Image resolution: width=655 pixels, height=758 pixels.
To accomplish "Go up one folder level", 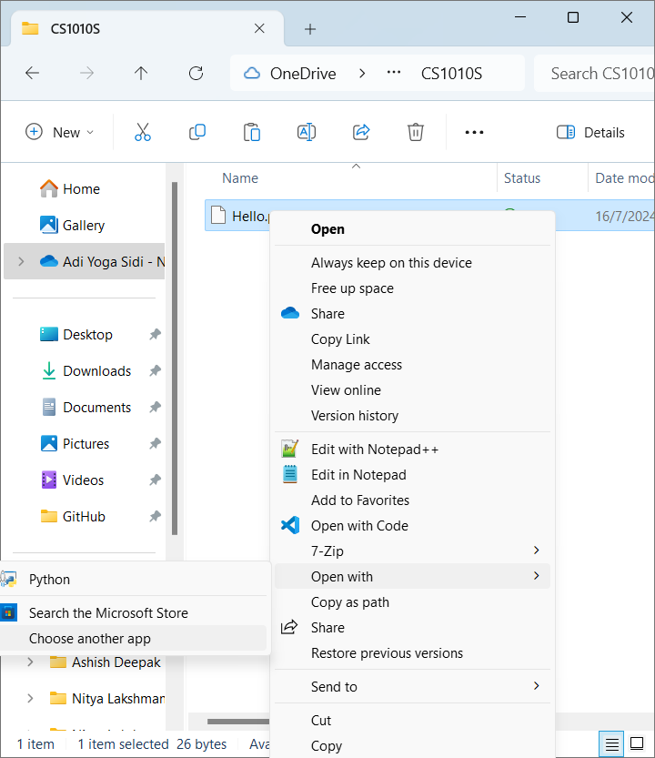I will click(x=141, y=74).
